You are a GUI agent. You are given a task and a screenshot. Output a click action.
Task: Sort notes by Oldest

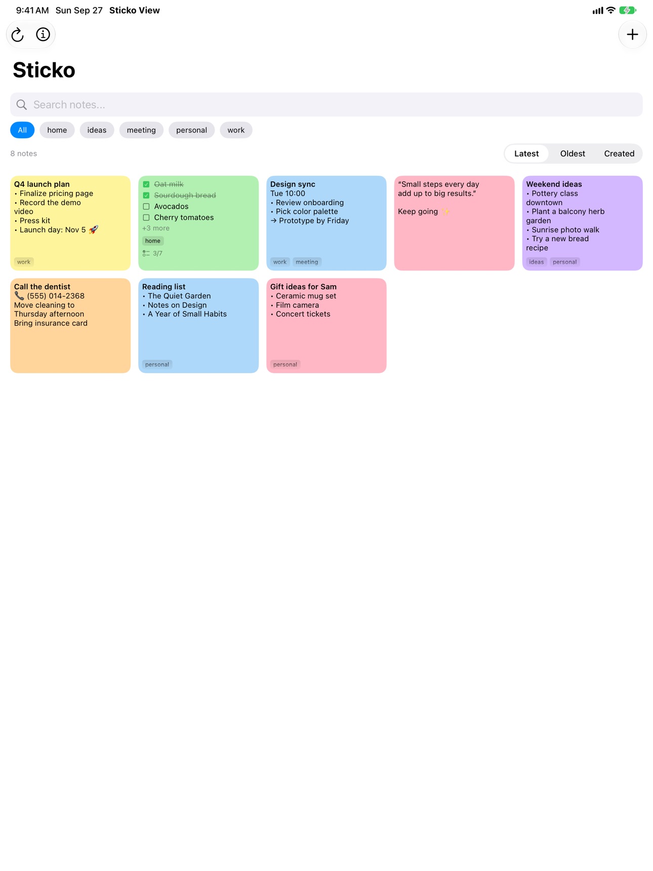coord(573,153)
